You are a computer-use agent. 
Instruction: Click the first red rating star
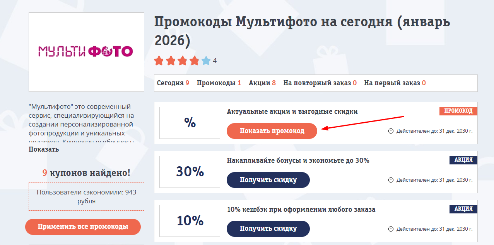[159, 61]
